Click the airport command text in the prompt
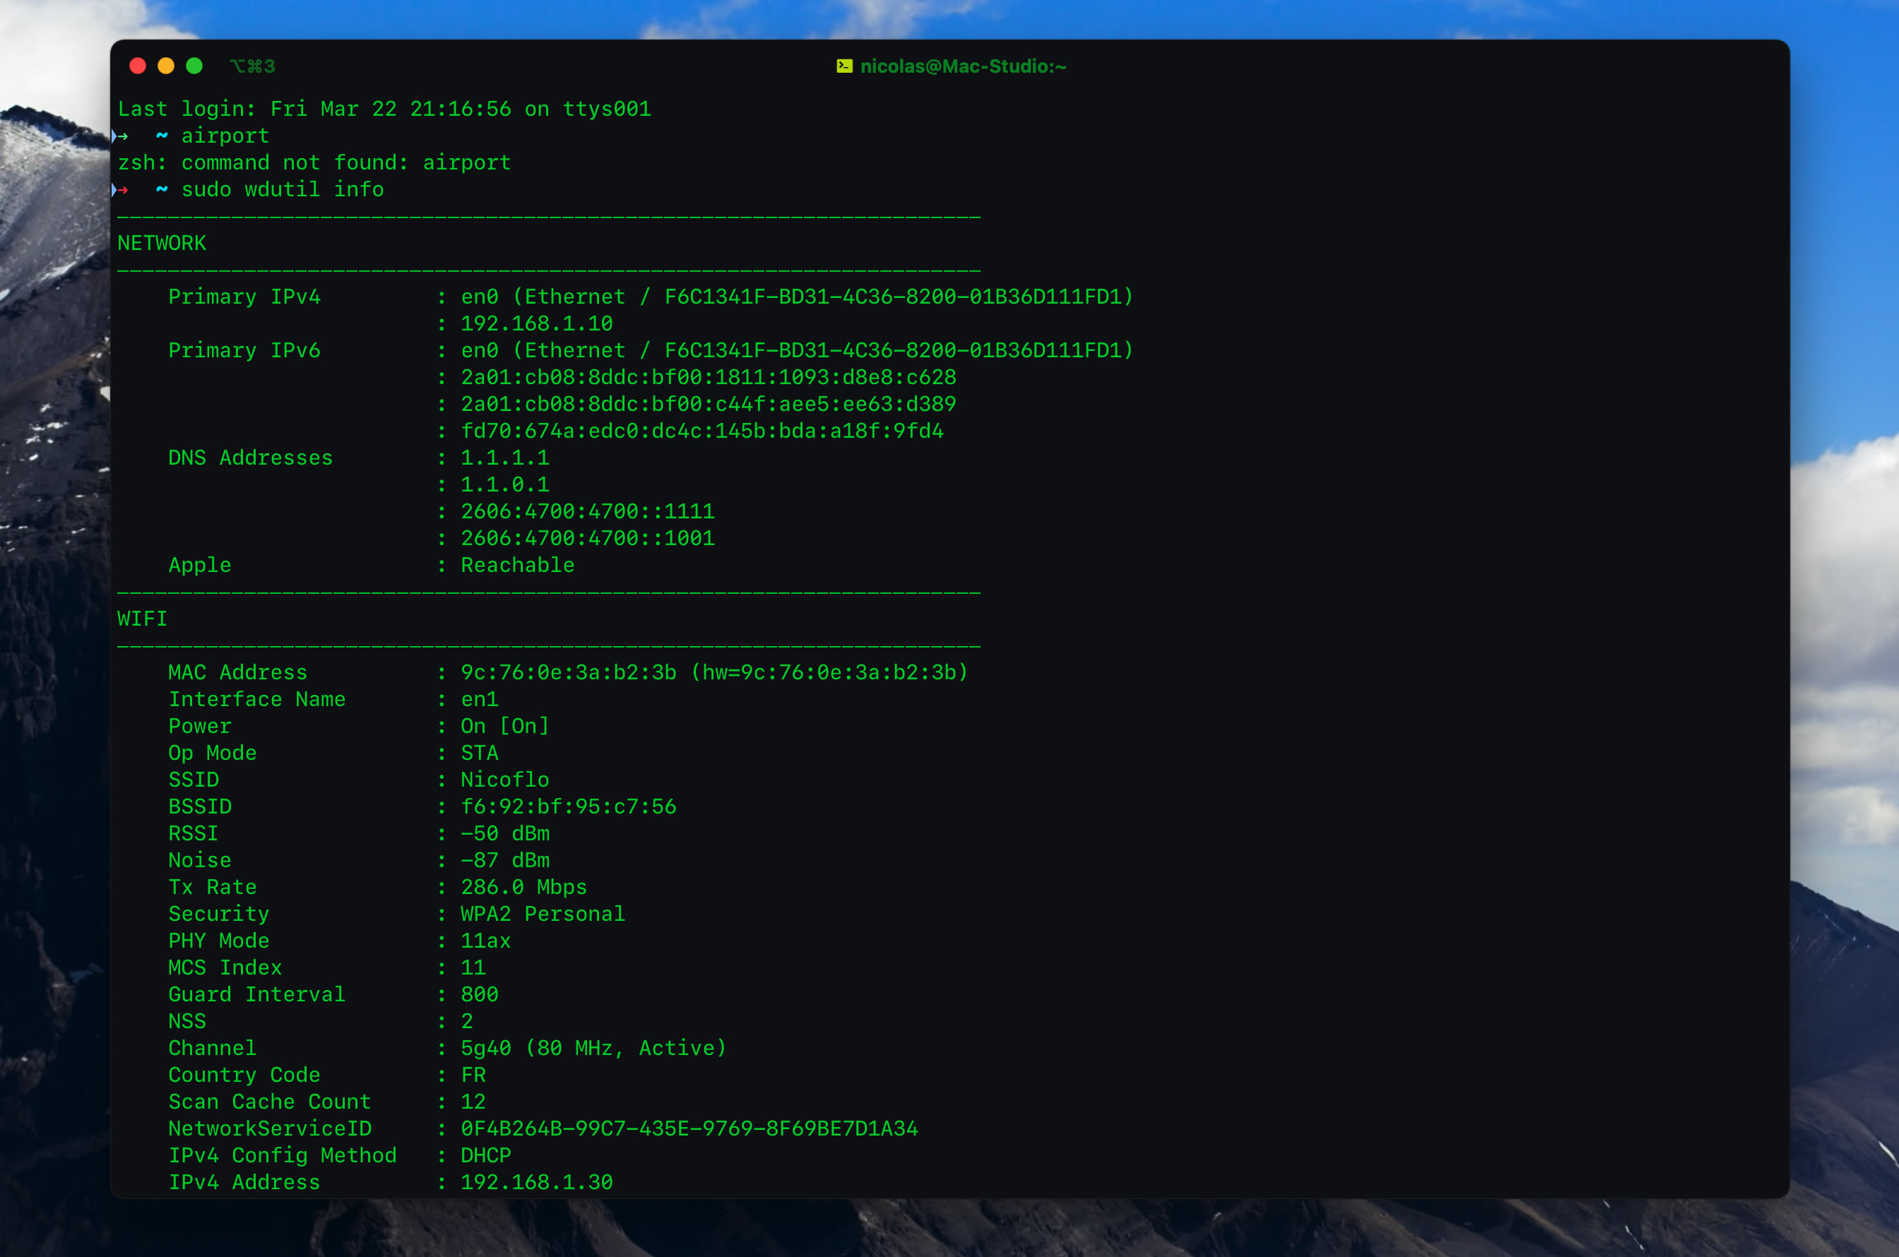 point(225,136)
